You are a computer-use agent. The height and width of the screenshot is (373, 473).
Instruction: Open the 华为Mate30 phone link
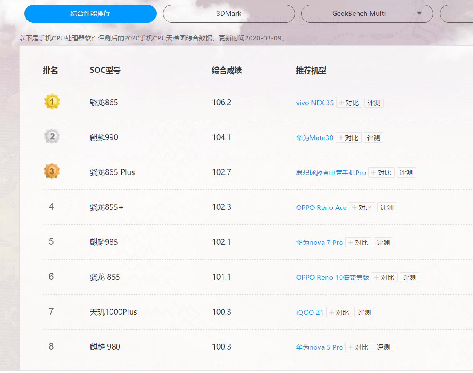click(315, 138)
